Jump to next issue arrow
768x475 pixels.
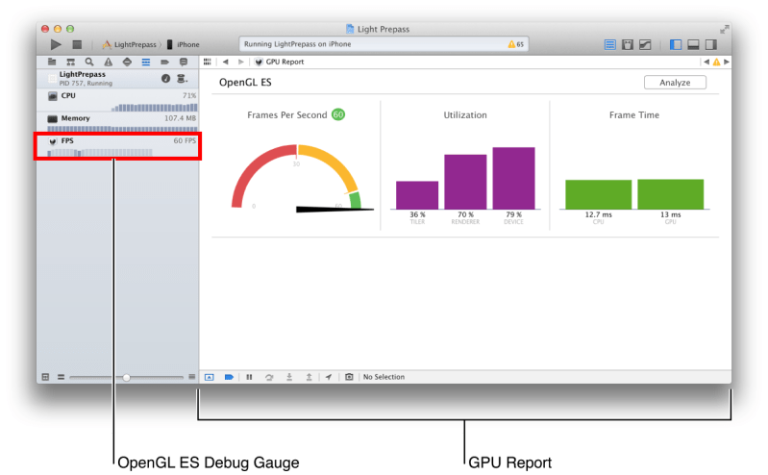[727, 62]
